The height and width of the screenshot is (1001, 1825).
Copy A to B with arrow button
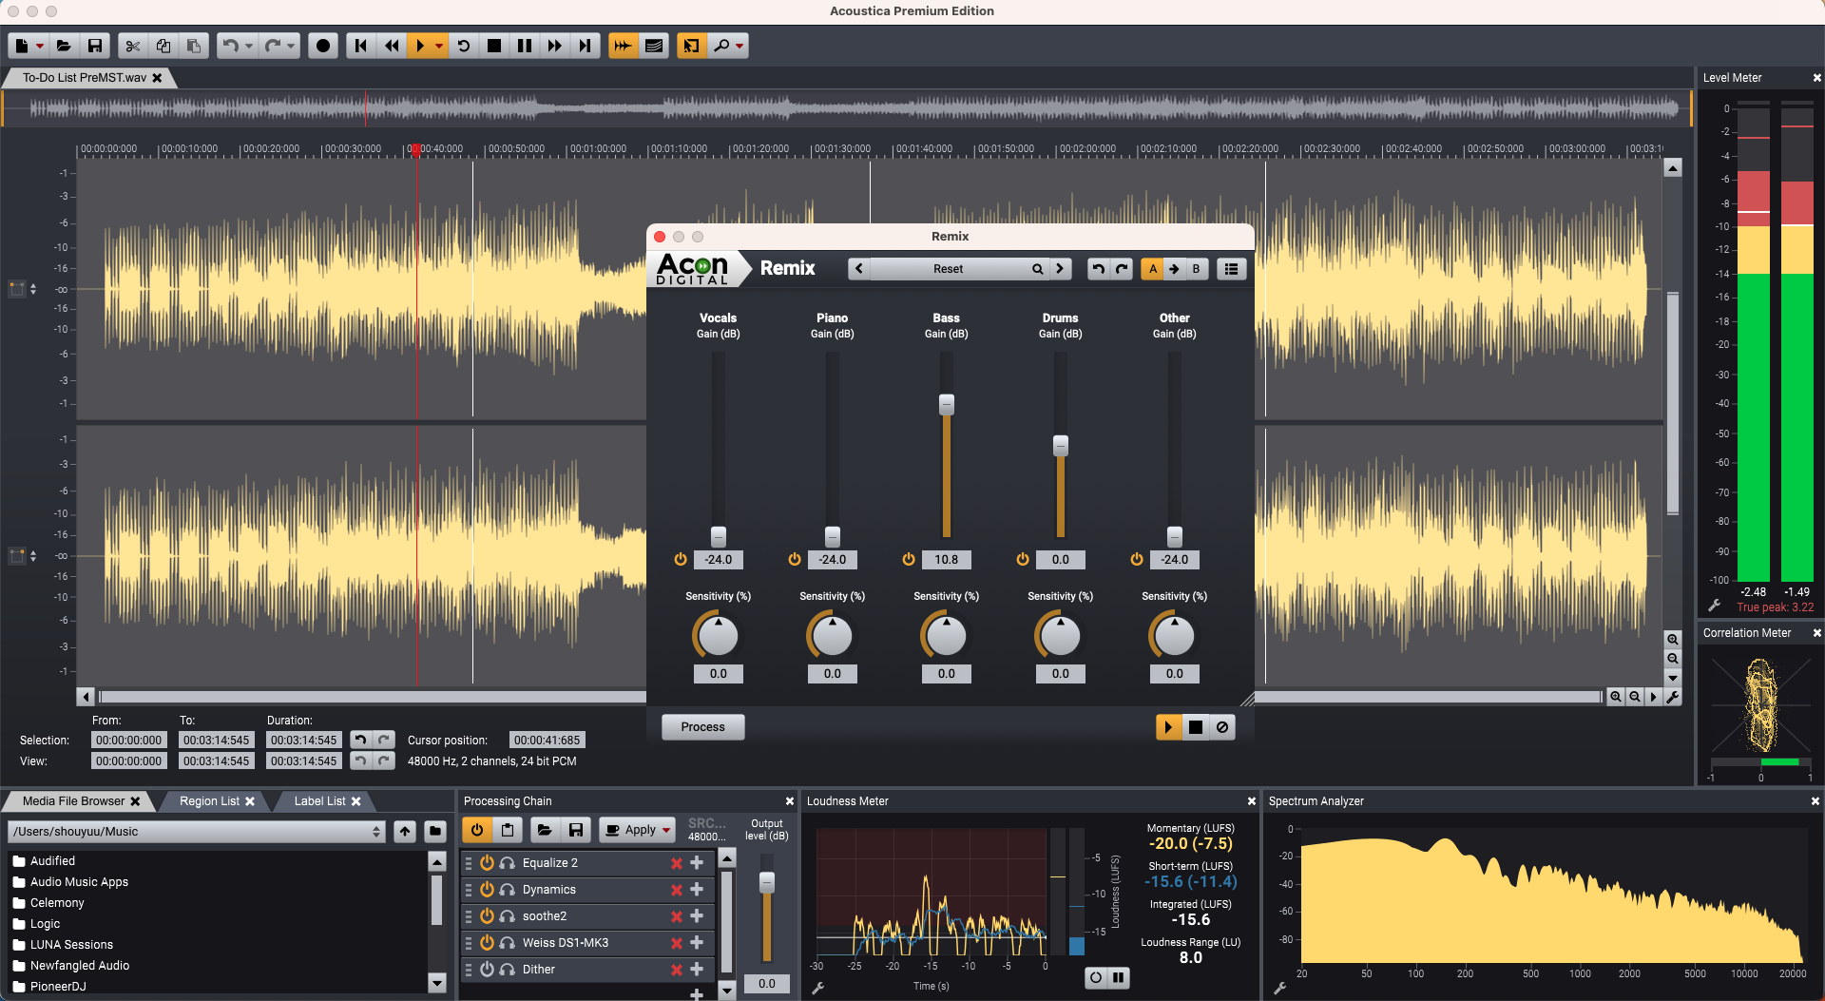(x=1174, y=269)
